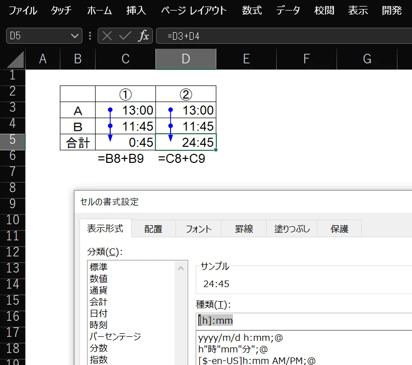Viewport: 412px width, 365px height.
Task: Choose yyyy/m/d h:mm;@ format type
Action: click(240, 338)
